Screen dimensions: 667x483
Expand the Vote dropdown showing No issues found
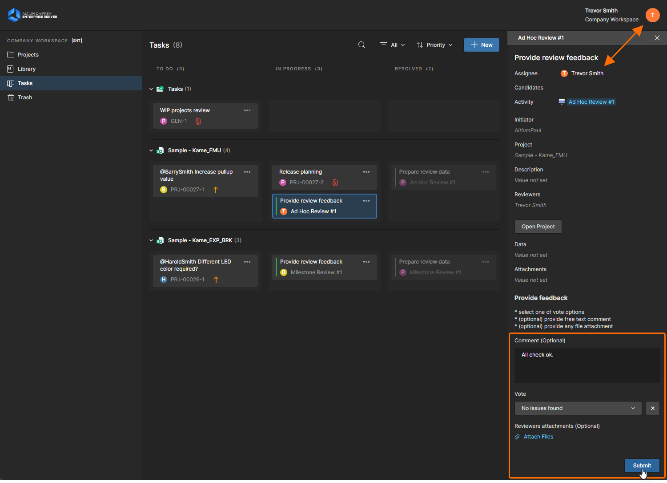point(578,408)
